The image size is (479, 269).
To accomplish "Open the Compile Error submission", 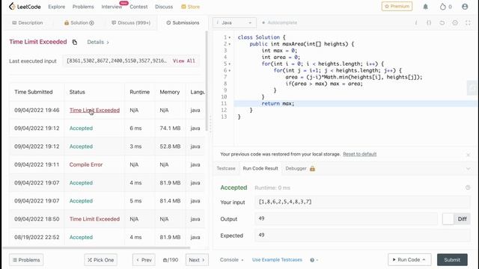I will (x=86, y=164).
